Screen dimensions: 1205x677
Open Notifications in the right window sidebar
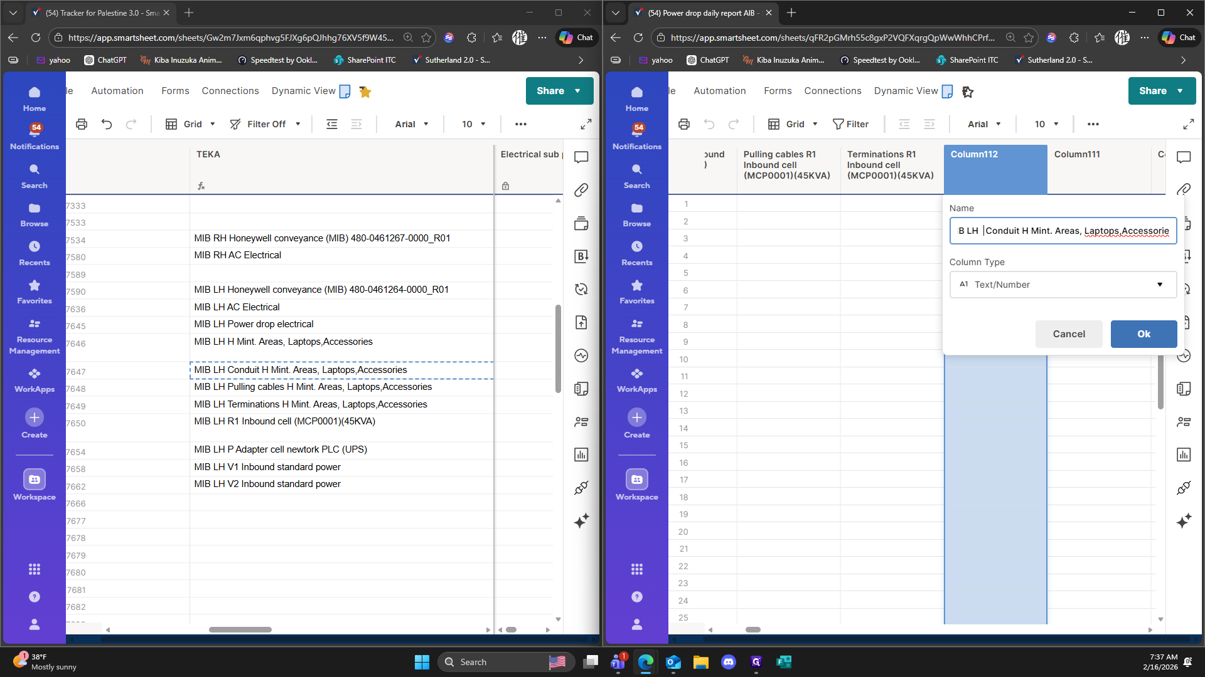636,136
